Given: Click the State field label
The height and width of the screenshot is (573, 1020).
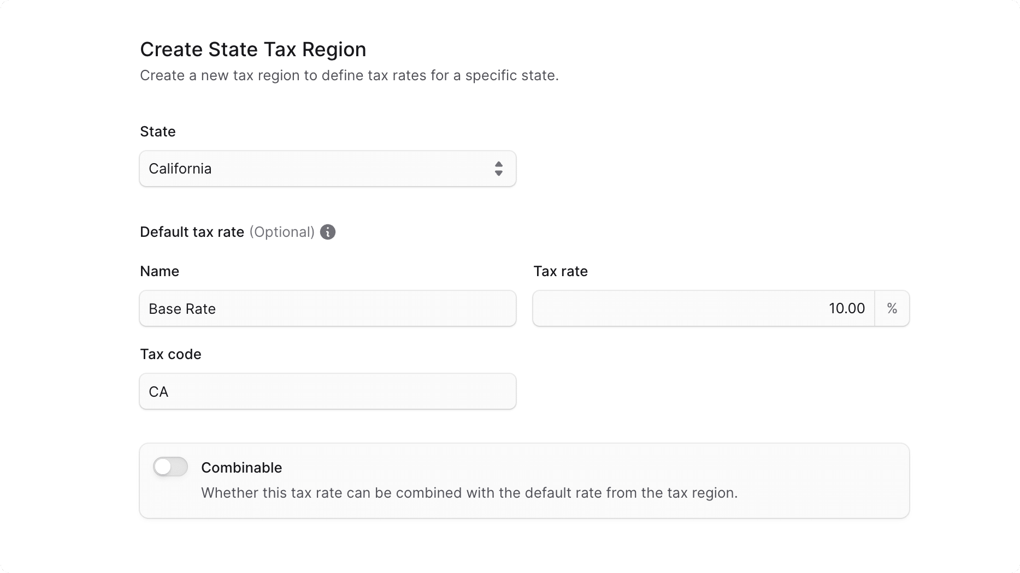Looking at the screenshot, I should pyautogui.click(x=157, y=131).
